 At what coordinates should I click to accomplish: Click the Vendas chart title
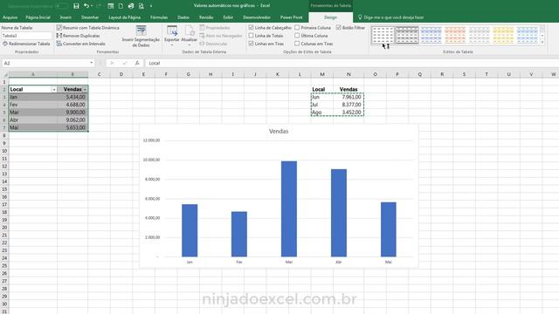(279, 132)
